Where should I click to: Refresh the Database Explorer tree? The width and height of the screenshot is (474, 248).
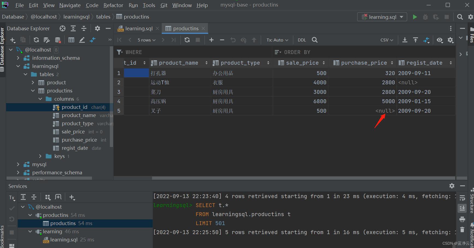(x=36, y=40)
